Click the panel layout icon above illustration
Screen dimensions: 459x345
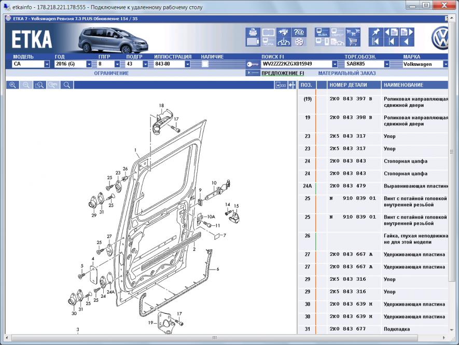click(281, 85)
